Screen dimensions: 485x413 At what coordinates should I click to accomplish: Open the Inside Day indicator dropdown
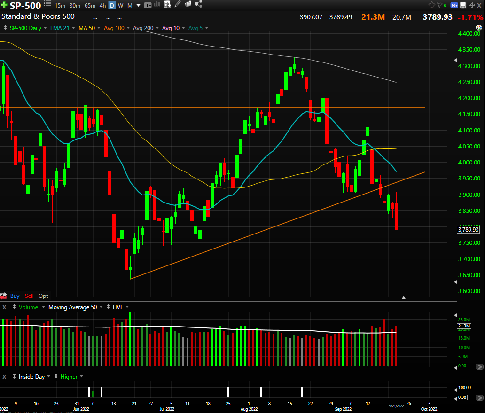pyautogui.click(x=48, y=376)
